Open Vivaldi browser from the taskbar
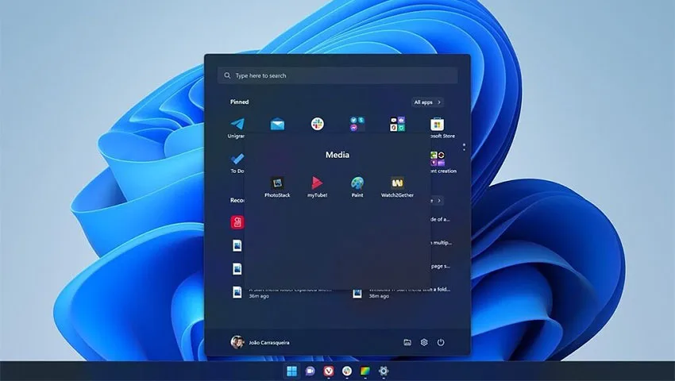675x381 pixels. [x=329, y=371]
